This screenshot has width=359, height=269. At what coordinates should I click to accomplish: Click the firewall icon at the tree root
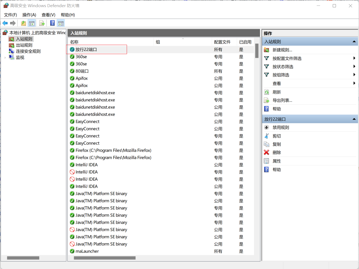click(5, 33)
